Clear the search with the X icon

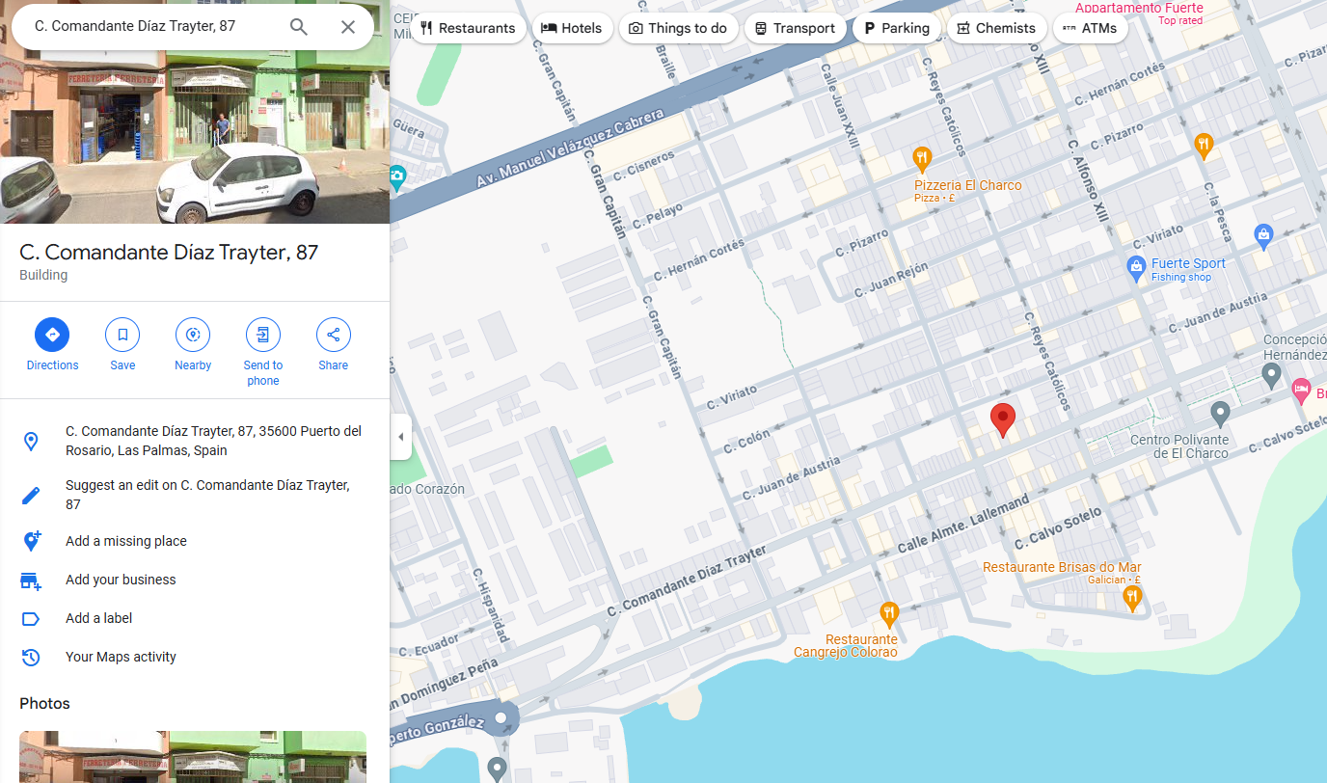(x=348, y=27)
